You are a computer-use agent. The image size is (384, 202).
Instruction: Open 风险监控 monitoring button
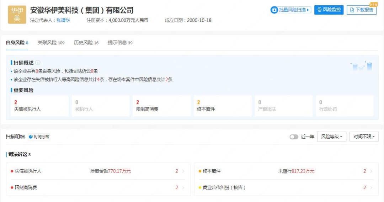[x=329, y=10]
